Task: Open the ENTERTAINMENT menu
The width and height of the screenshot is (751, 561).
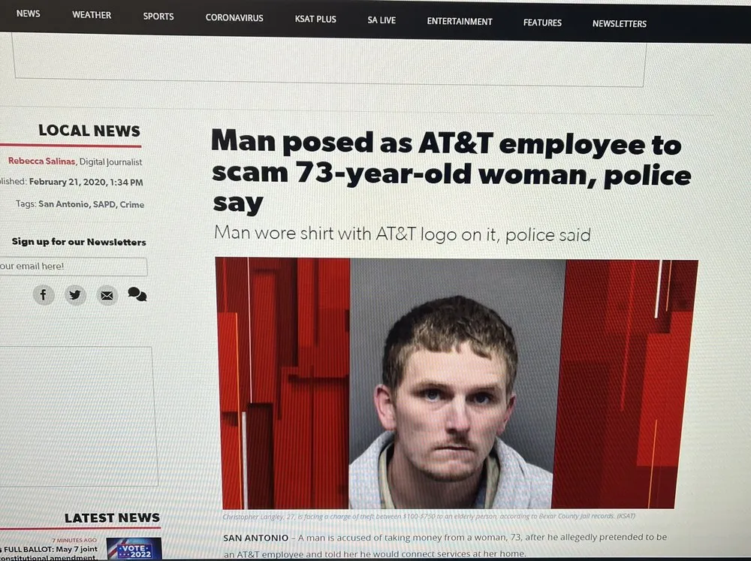Action: click(x=460, y=22)
